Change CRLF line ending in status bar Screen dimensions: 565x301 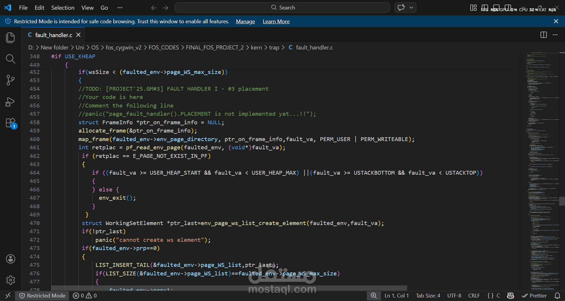pos(474,295)
